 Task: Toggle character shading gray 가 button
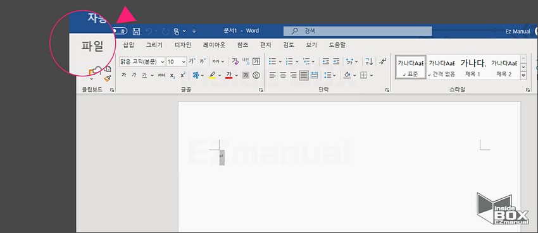(246, 75)
